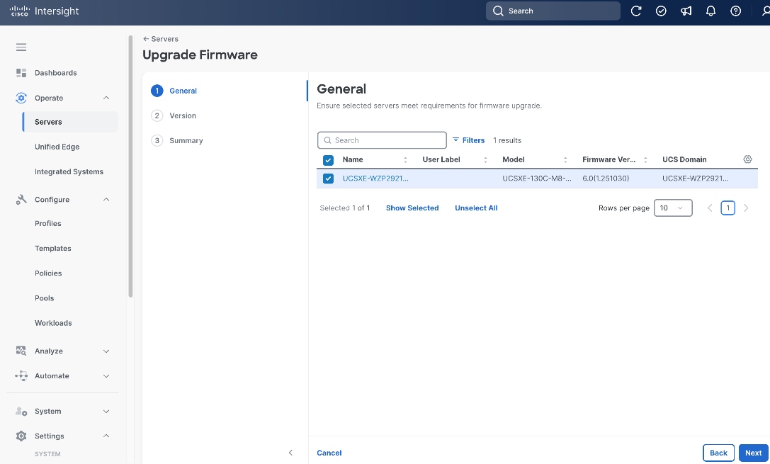The width and height of the screenshot is (770, 464).
Task: Select Policies in the sidebar
Action: pyautogui.click(x=48, y=273)
